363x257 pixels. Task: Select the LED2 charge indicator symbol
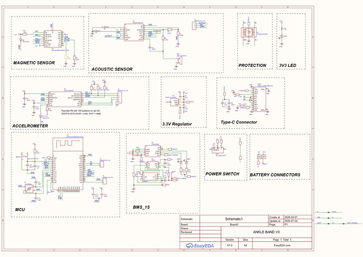[181, 162]
